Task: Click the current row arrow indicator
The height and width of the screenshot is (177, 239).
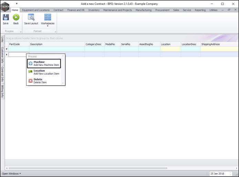Action: [x=7, y=54]
